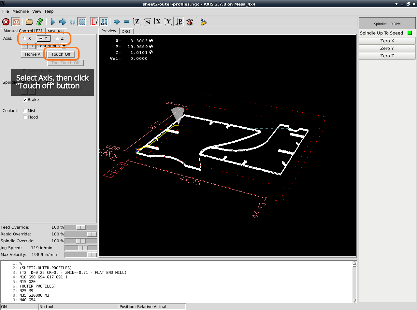
Task: Adjust the Feed Override slider
Action: coord(81,227)
